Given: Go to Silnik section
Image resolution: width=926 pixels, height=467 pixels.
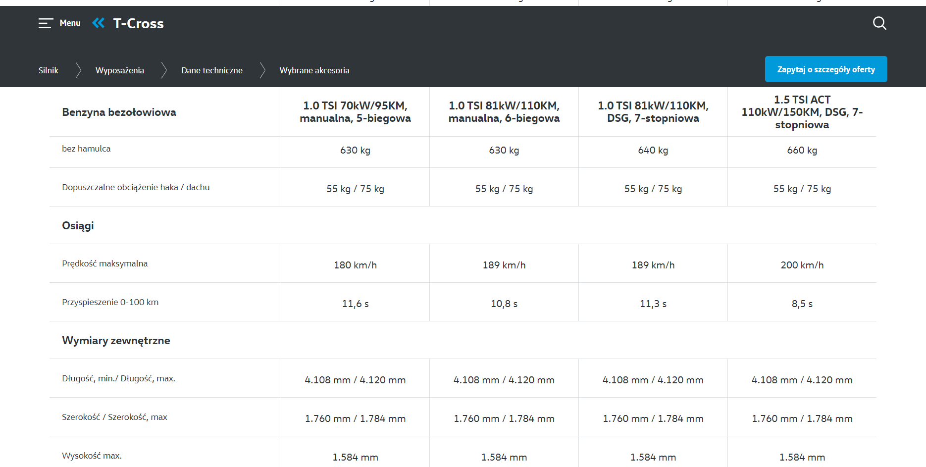Looking at the screenshot, I should point(49,70).
